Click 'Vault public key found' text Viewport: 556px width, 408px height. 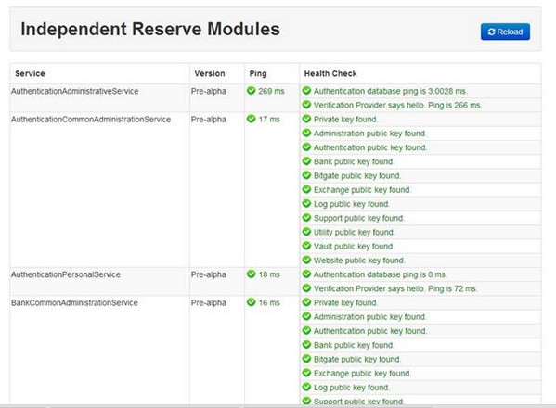tap(354, 247)
